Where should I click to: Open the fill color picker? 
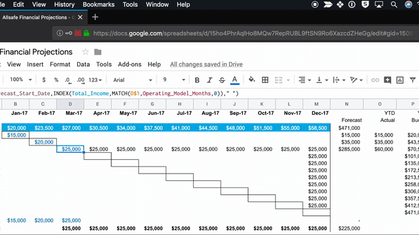tap(251, 80)
